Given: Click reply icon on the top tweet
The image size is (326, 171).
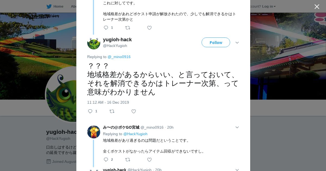Looking at the screenshot, I should 106,28.
